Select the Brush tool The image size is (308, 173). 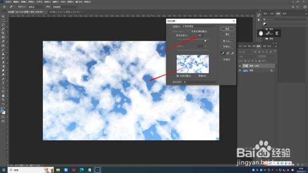[x=3, y=50]
